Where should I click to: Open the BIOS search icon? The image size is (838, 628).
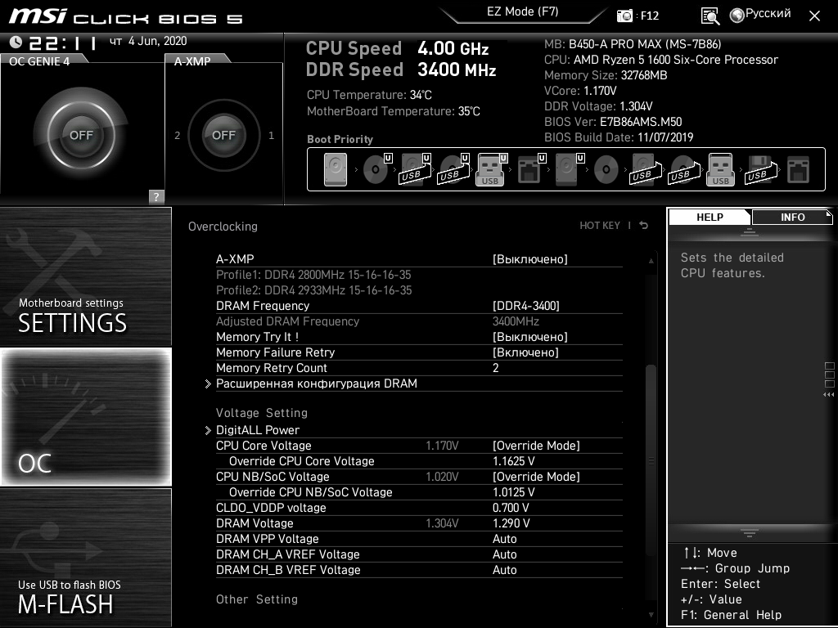pyautogui.click(x=710, y=16)
